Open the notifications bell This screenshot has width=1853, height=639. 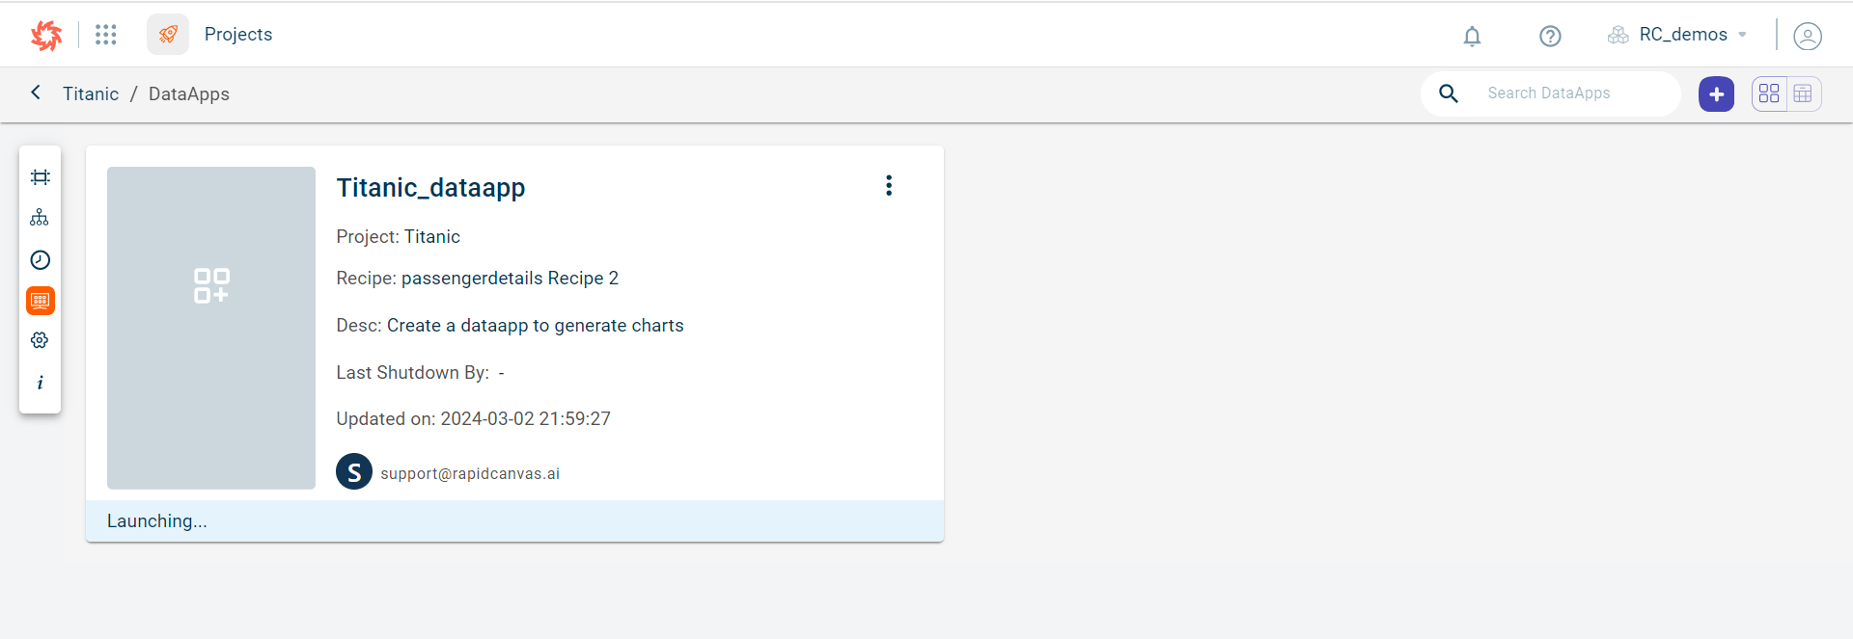(x=1472, y=37)
